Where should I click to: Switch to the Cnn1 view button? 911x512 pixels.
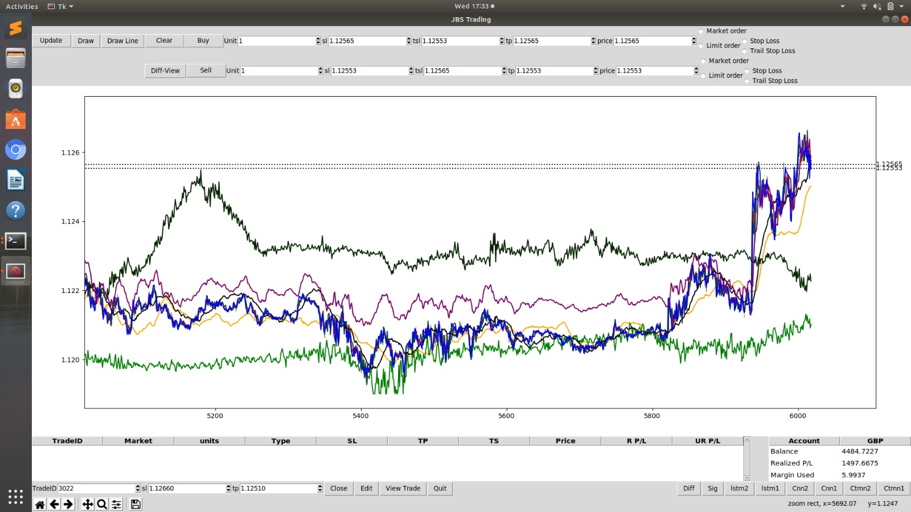coord(828,489)
